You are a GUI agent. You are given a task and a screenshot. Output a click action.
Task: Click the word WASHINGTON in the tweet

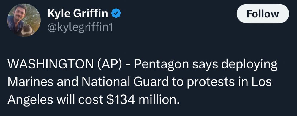51,65
